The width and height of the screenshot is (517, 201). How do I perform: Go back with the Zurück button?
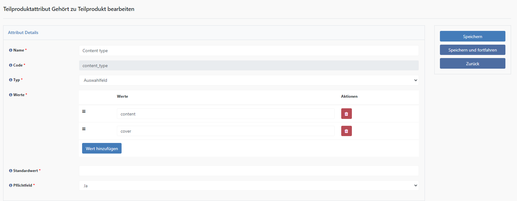472,64
